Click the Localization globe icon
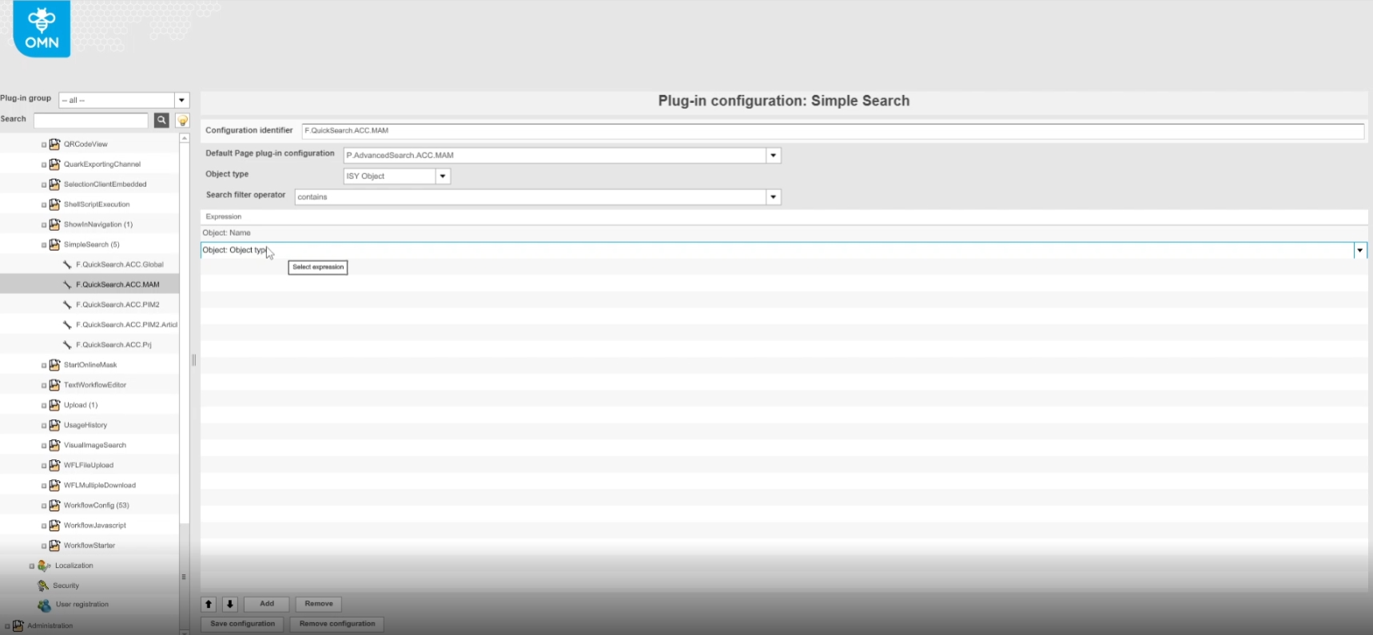Screen dimensions: 1373x635 (x=44, y=566)
